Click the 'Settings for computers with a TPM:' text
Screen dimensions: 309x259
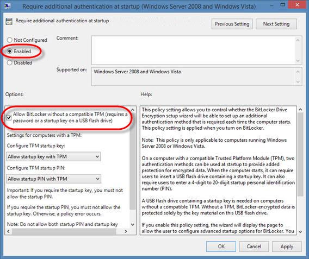(x=44, y=135)
